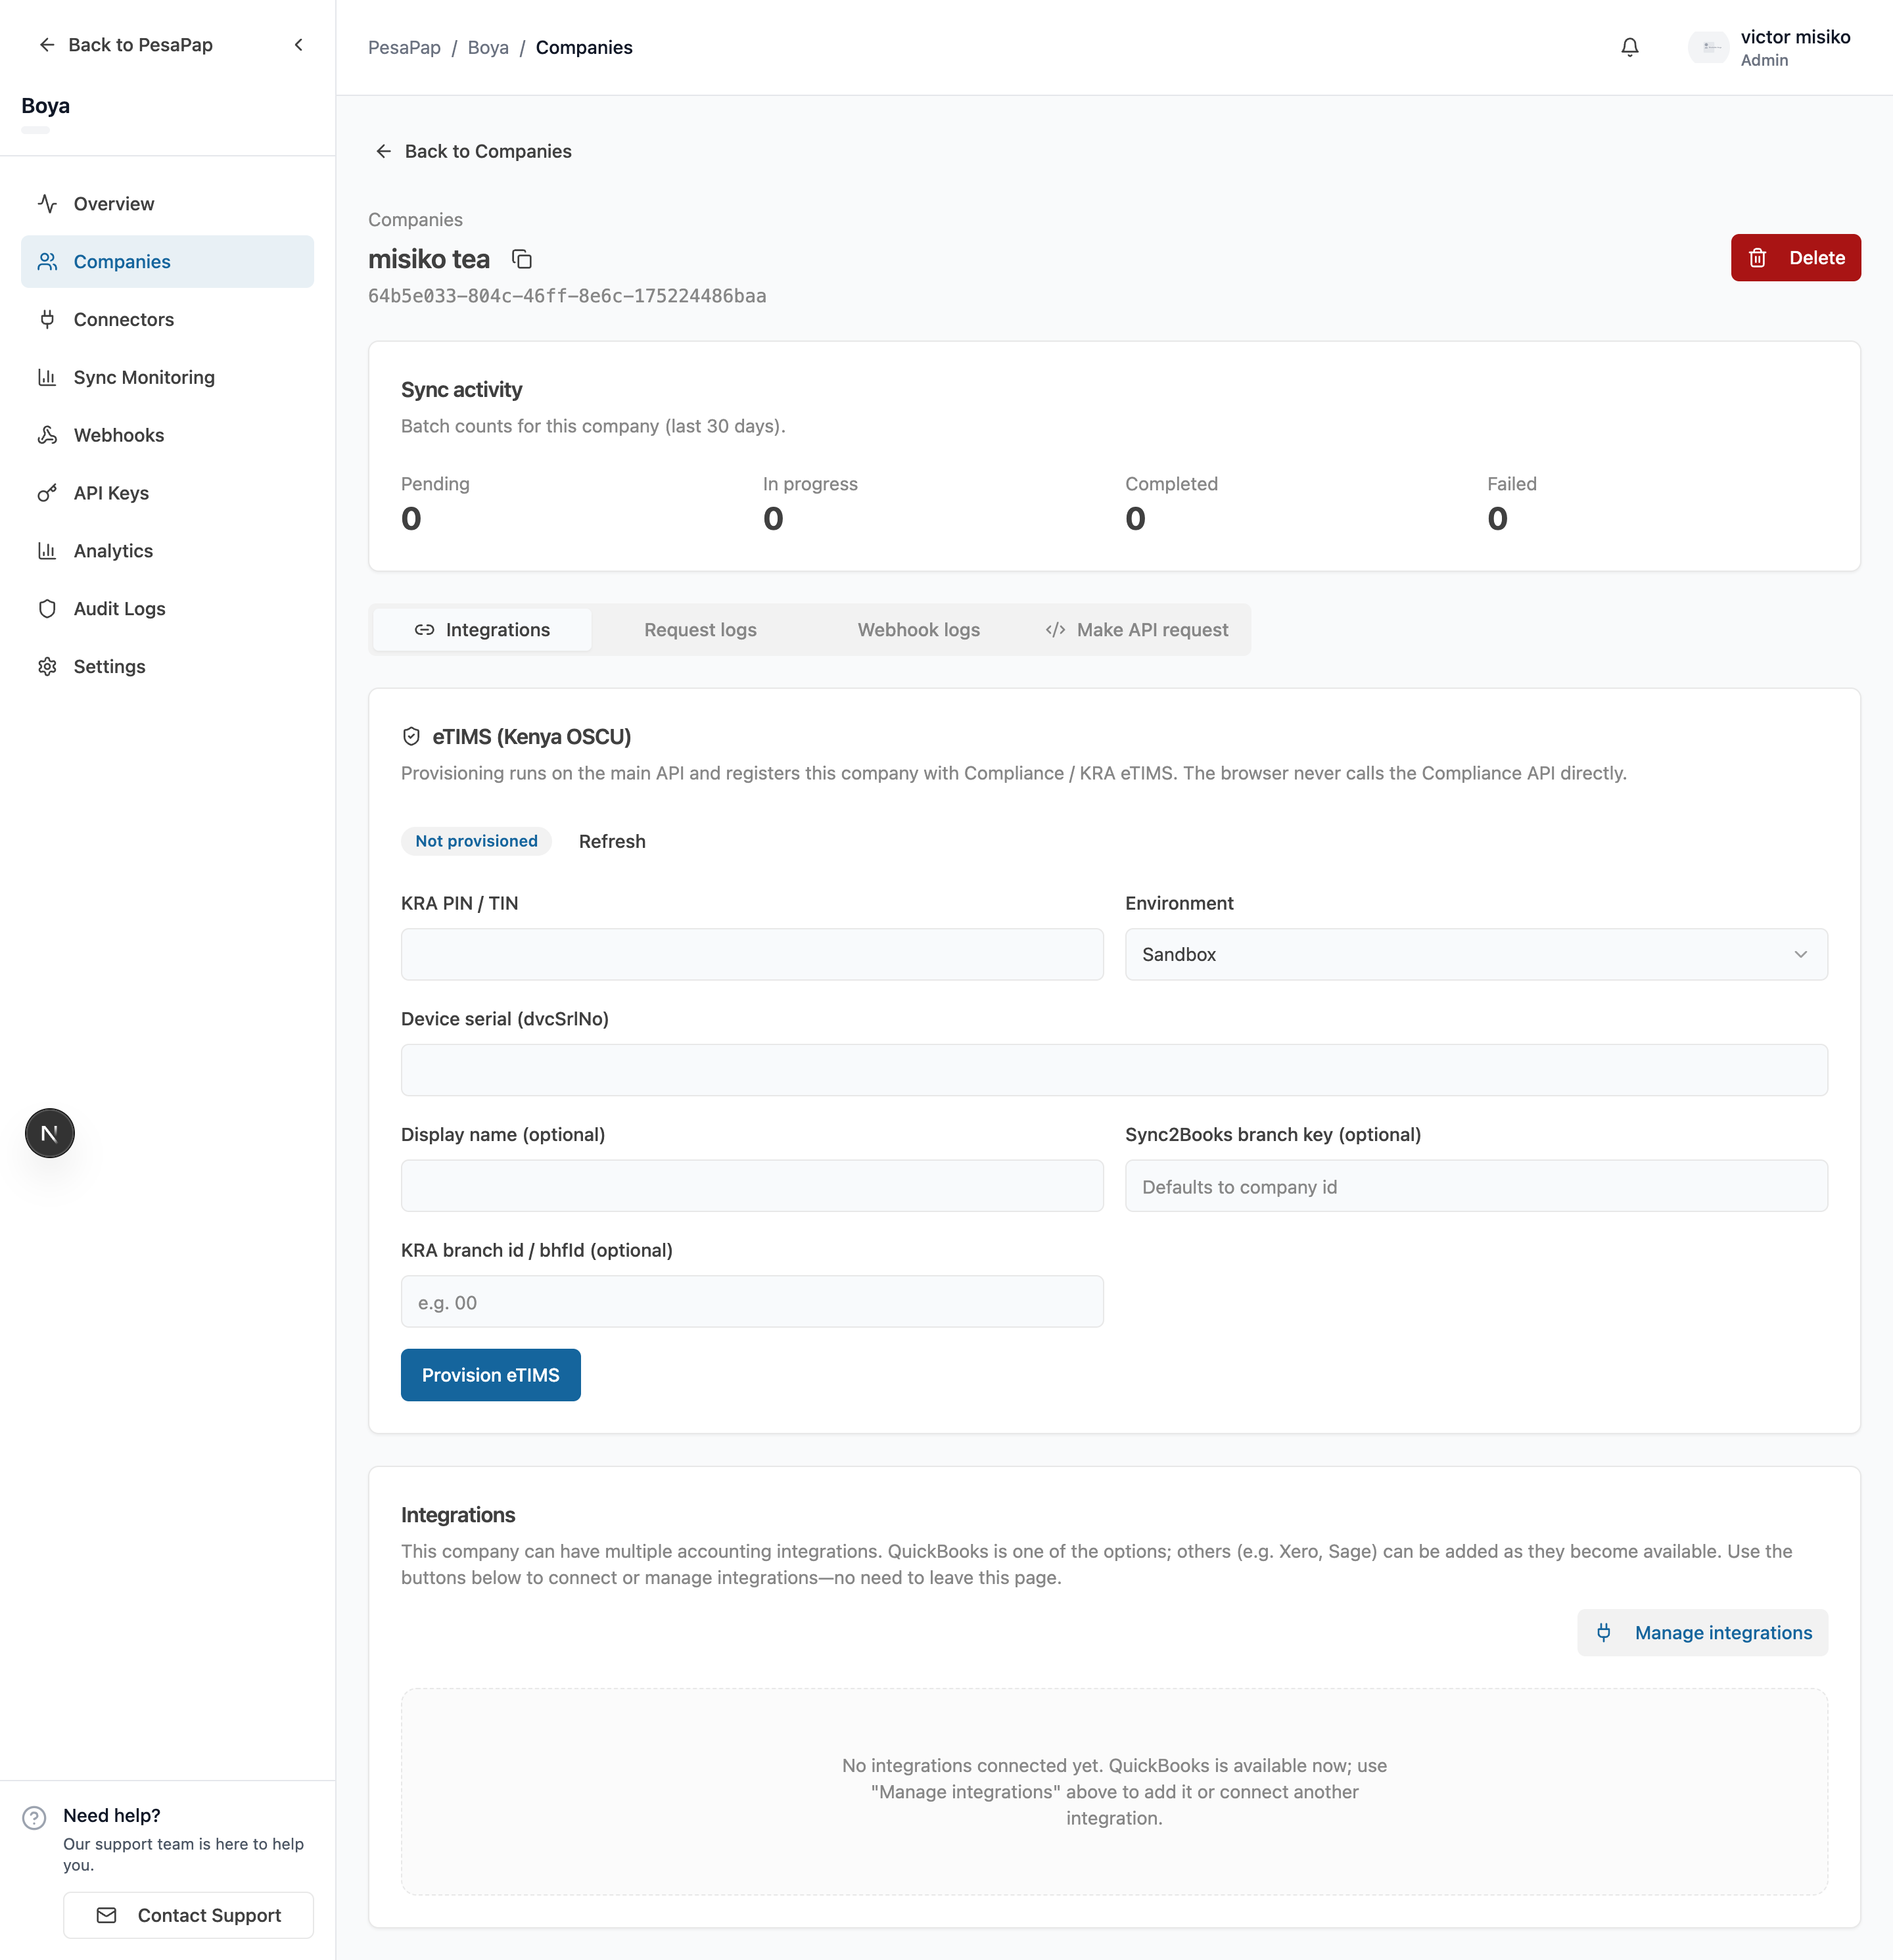1893x1960 pixels.
Task: Focus the KRA PIN / TIN field
Action: coord(752,954)
